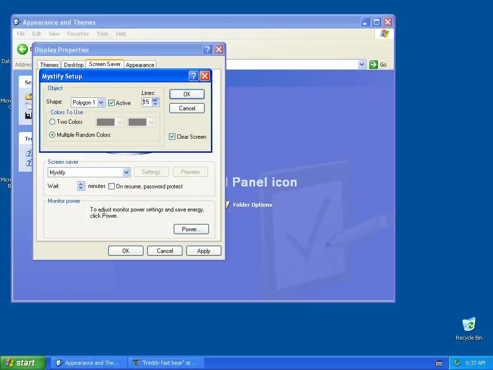Screen dimensions: 493x370
Task: Click the tray icon beside the clock
Action: pos(457,363)
